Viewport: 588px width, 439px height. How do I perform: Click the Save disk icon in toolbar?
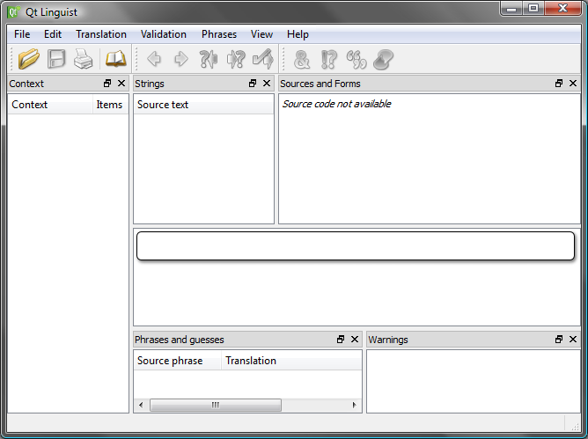[x=56, y=60]
